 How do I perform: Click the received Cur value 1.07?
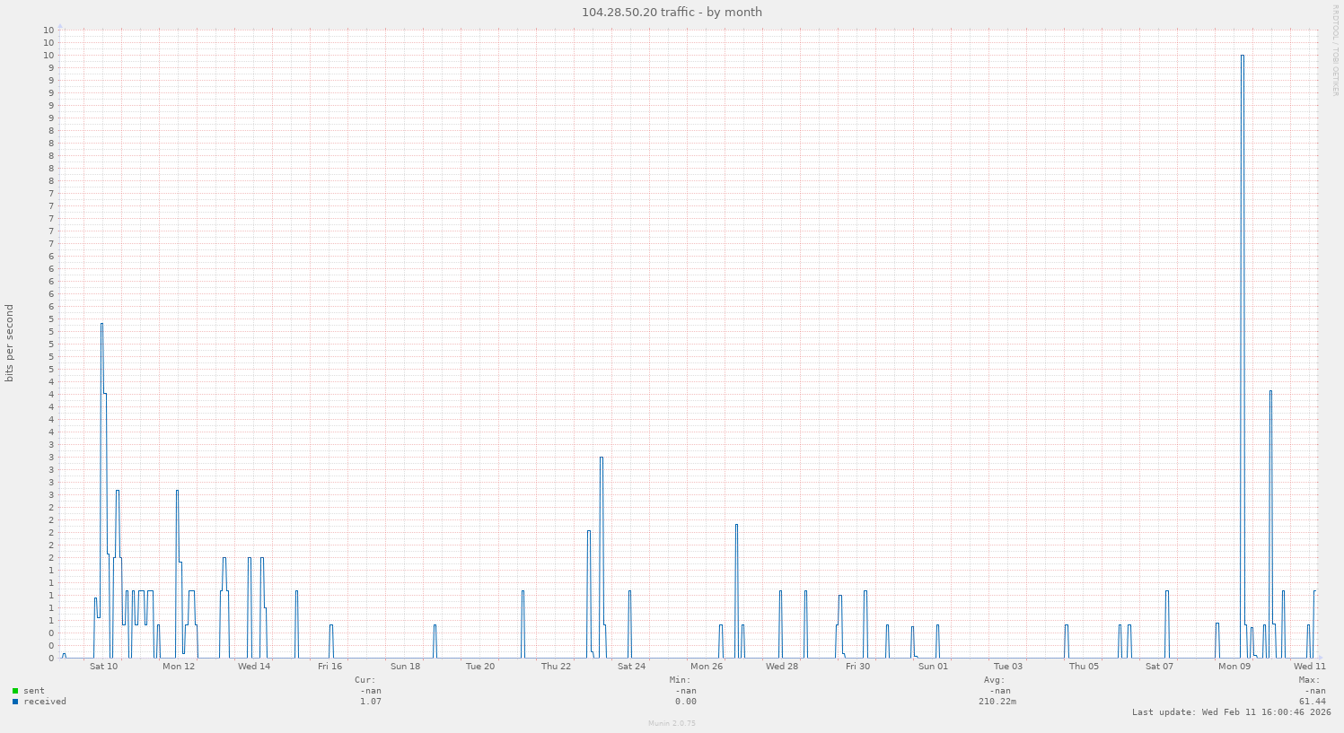point(371,702)
